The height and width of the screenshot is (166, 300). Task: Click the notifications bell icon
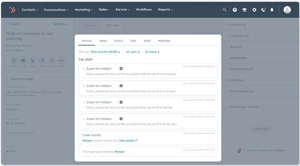coord(272,10)
